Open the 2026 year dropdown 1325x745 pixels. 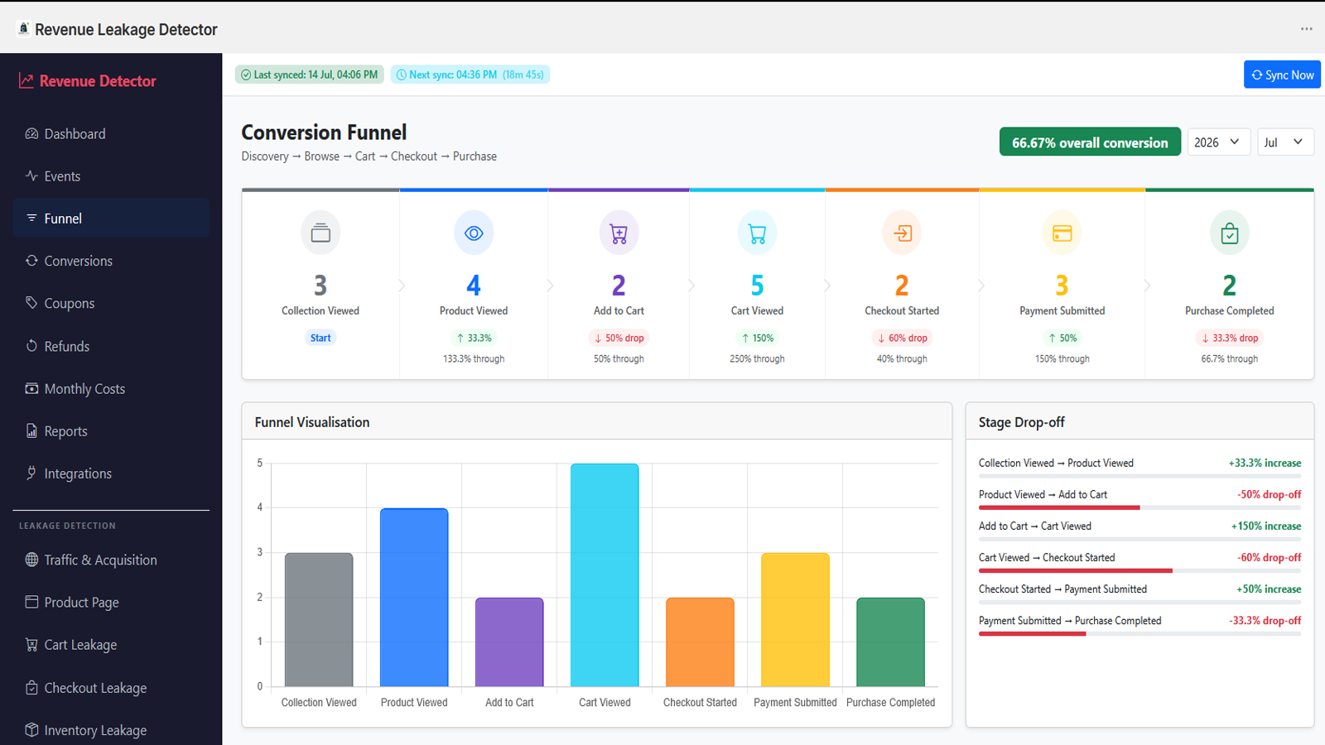(1217, 142)
